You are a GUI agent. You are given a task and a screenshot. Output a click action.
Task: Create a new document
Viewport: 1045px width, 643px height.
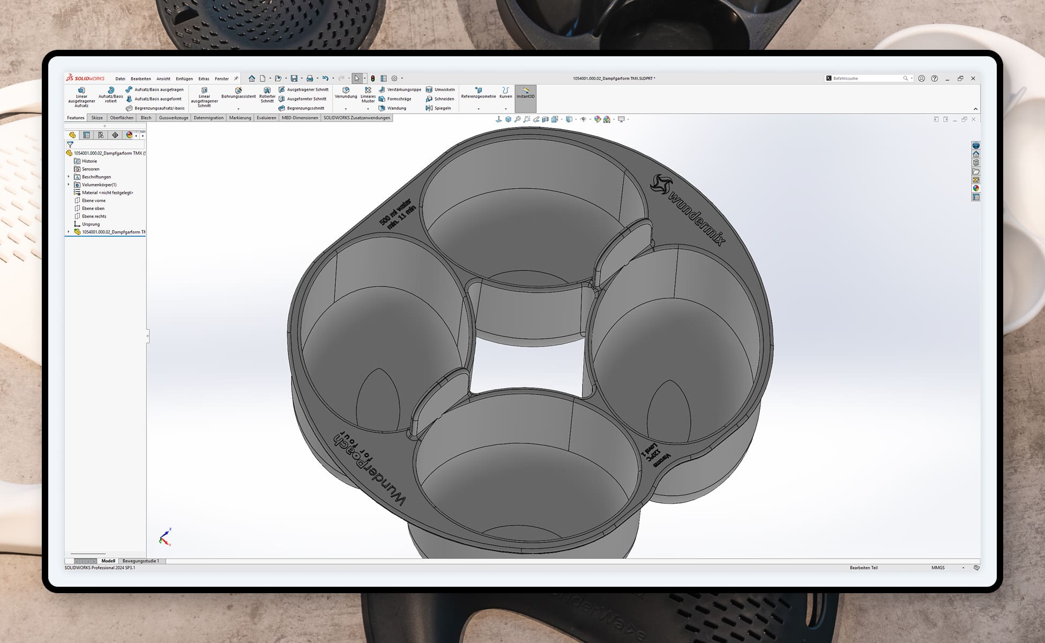tap(263, 78)
